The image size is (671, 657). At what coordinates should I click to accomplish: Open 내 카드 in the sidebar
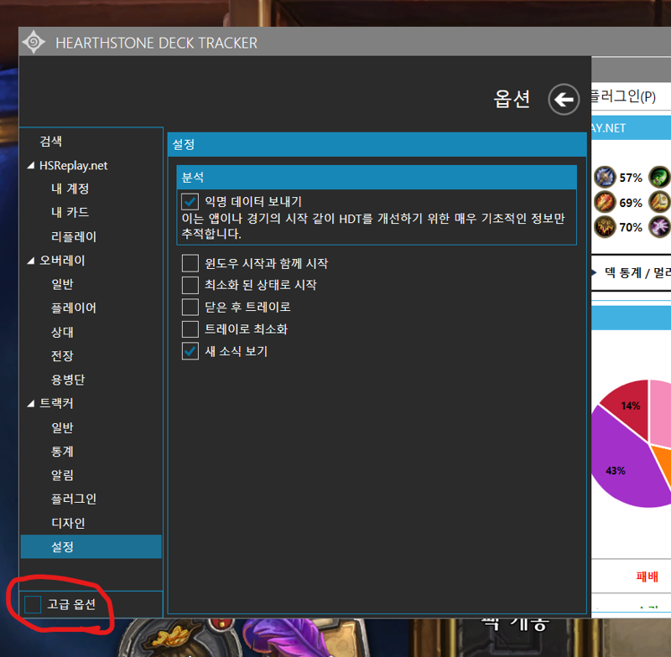click(x=70, y=212)
